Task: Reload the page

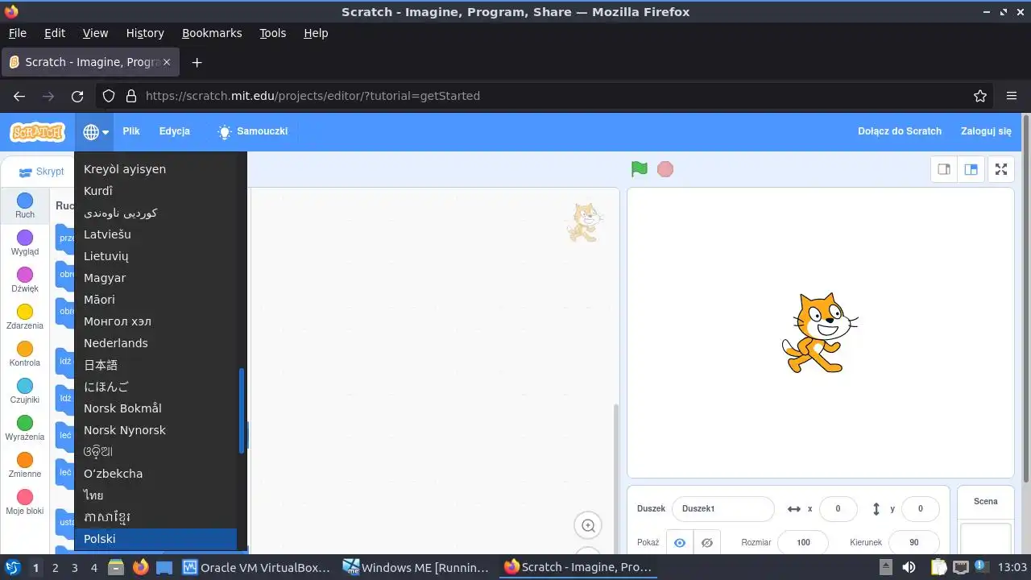Action: click(77, 96)
